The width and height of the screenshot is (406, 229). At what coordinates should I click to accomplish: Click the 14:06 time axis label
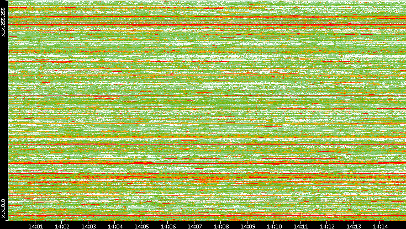click(168, 226)
